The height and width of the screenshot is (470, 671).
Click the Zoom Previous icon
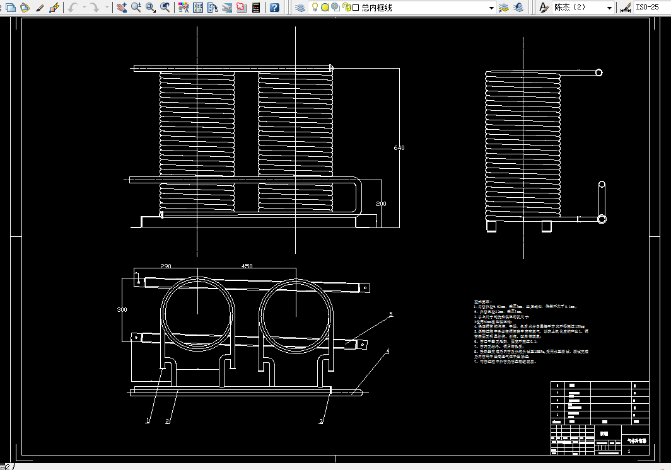click(165, 8)
